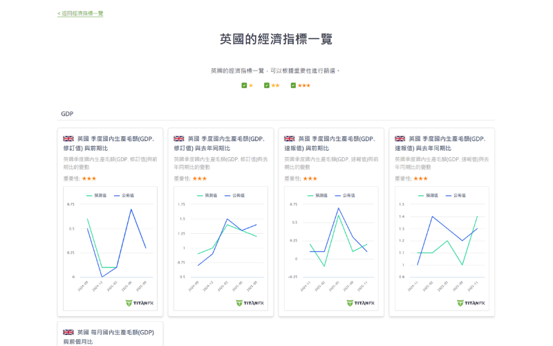Click 修訂值 與前期比 card description text
Image resolution: width=553 pixels, height=346 pixels.
110,163
